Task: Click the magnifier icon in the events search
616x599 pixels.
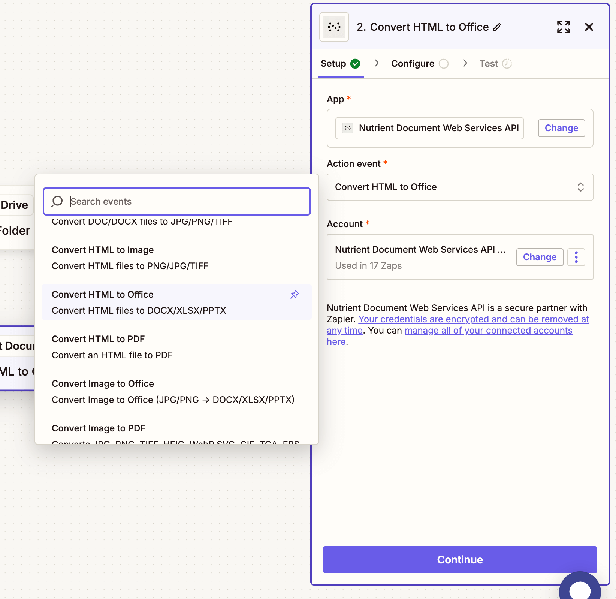Action: (57, 201)
